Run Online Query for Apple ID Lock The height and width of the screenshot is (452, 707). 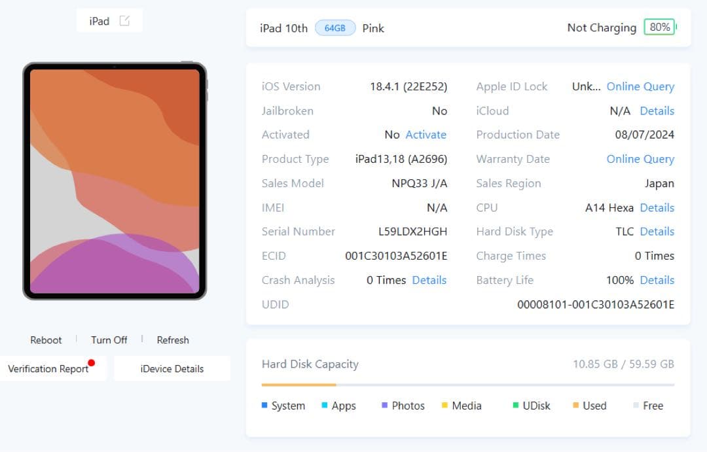pyautogui.click(x=640, y=86)
